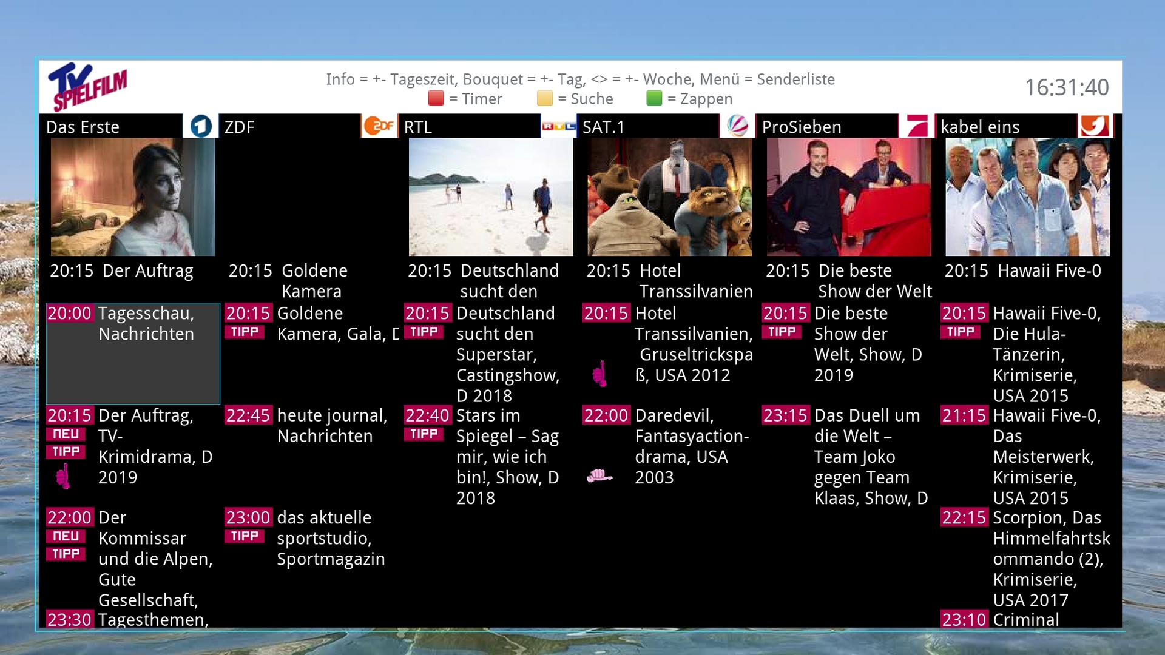Open Der Auftrag preview thumbnail
Screen dimensions: 1165x655
[x=133, y=197]
